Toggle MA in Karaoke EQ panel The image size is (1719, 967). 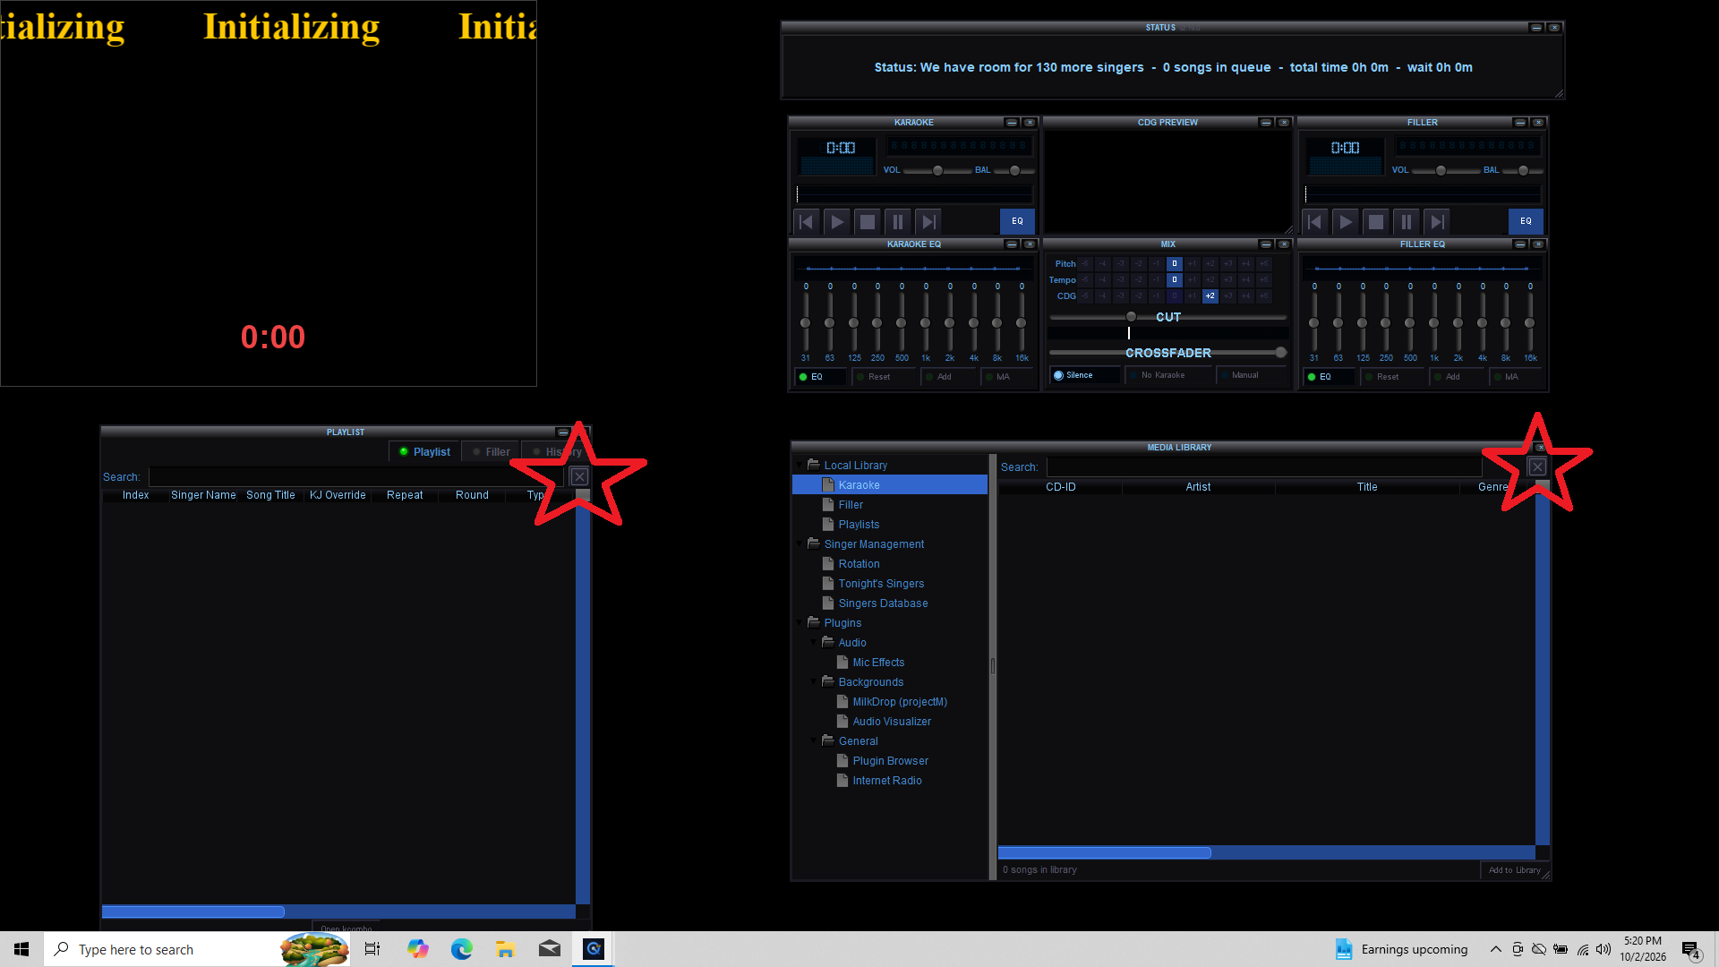coord(1008,377)
